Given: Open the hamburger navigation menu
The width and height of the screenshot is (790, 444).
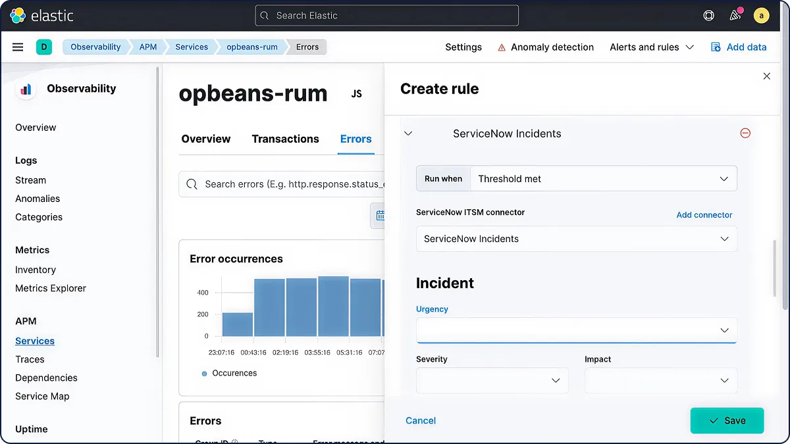Looking at the screenshot, I should click(18, 47).
